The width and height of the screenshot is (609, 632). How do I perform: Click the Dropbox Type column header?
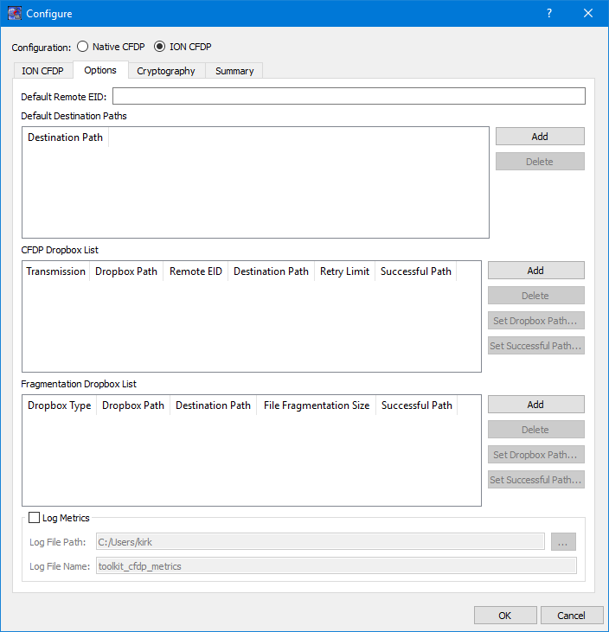(59, 405)
